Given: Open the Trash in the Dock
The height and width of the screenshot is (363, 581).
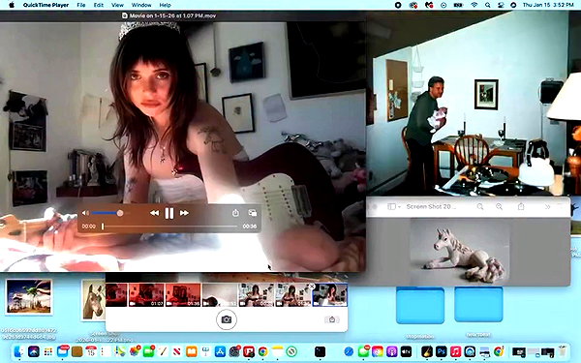Looking at the screenshot, I should click(563, 351).
